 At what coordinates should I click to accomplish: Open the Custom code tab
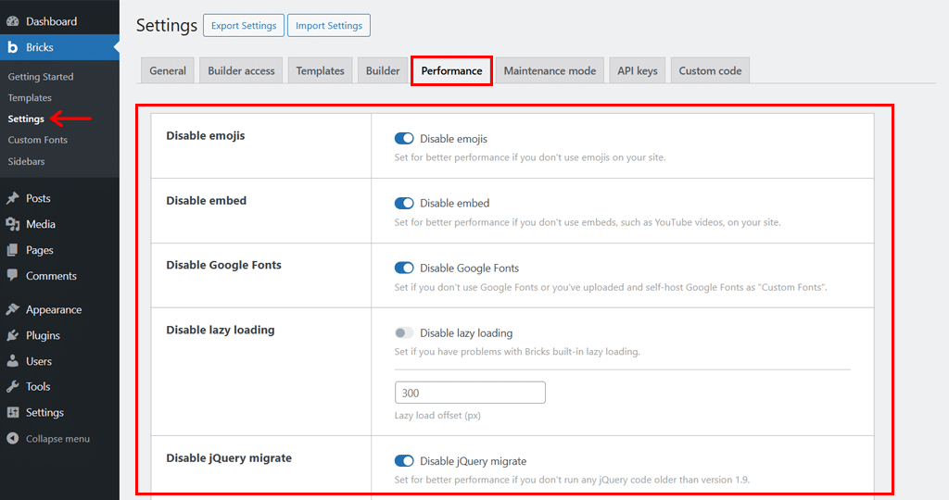pos(710,70)
